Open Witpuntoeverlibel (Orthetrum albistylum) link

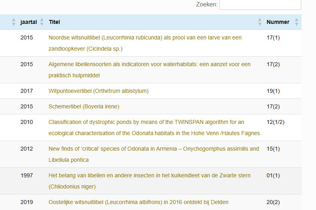(98, 91)
